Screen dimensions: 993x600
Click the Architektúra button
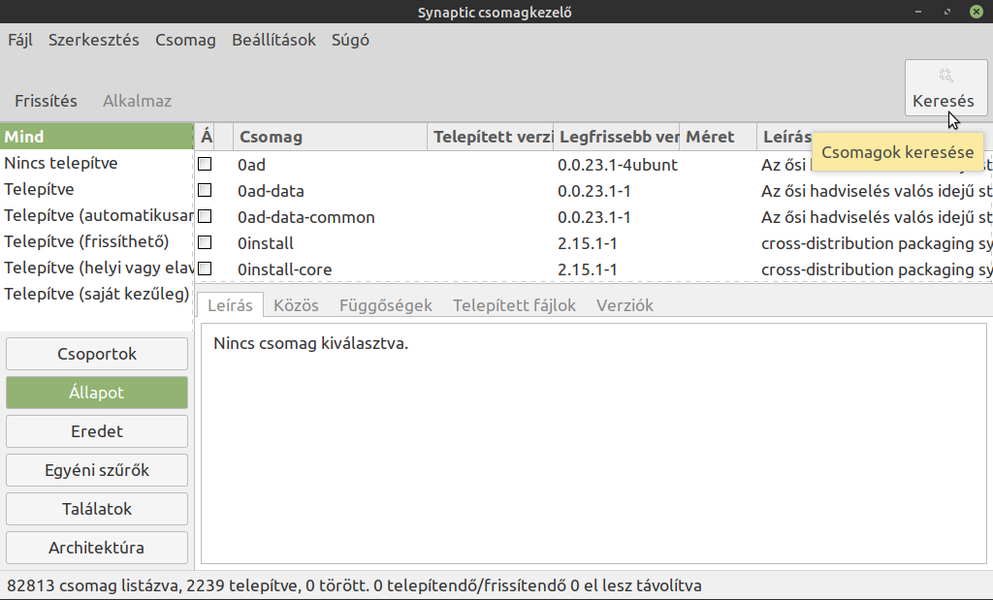(97, 548)
